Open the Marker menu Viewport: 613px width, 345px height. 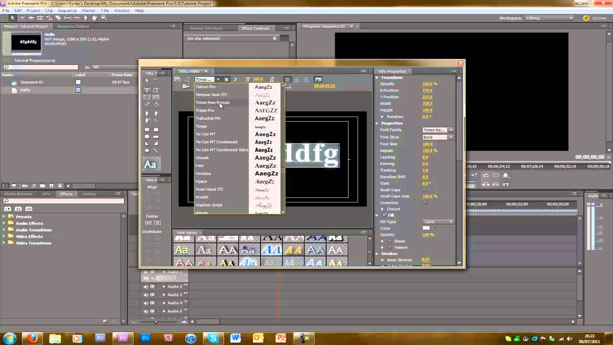click(88, 10)
